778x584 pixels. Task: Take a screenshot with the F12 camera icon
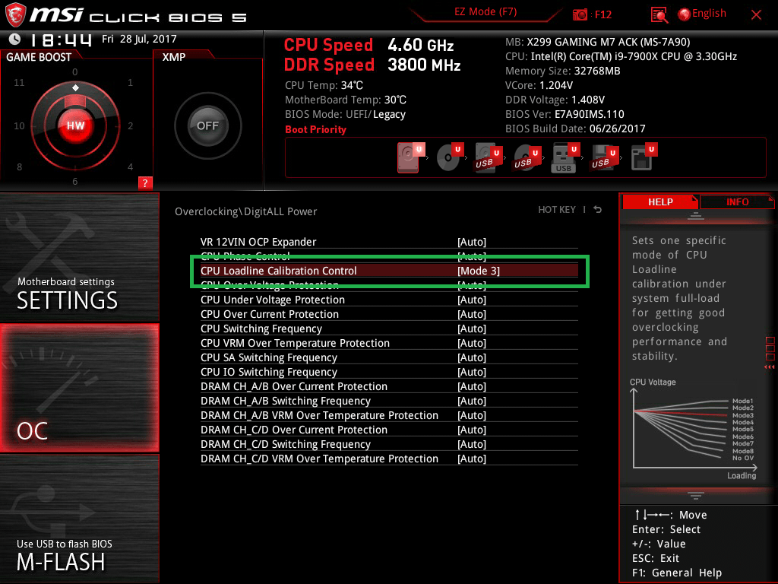coord(580,14)
